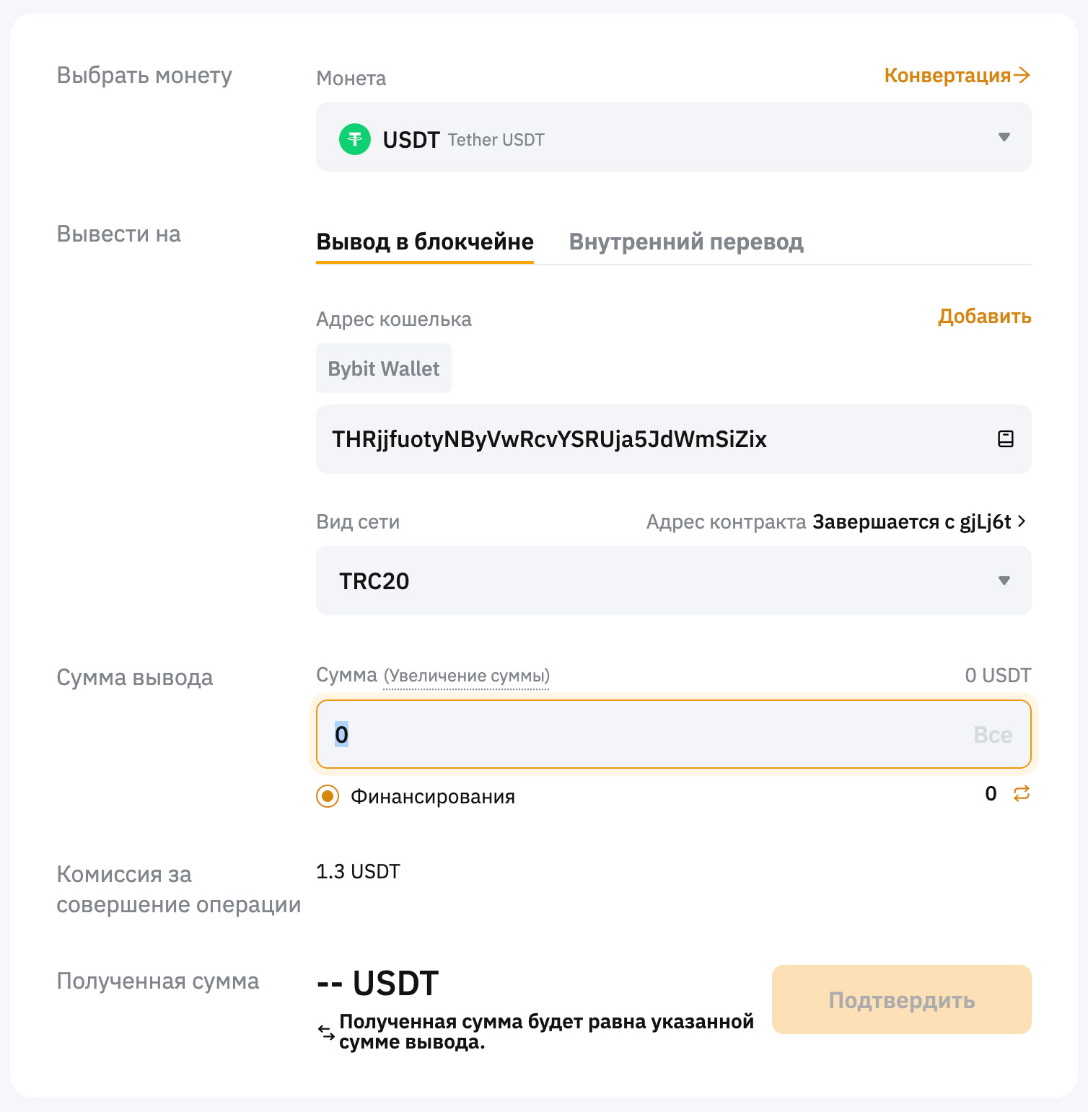1088x1112 pixels.
Task: Click the orange swap icon beside funding balance
Action: pyautogui.click(x=1021, y=794)
